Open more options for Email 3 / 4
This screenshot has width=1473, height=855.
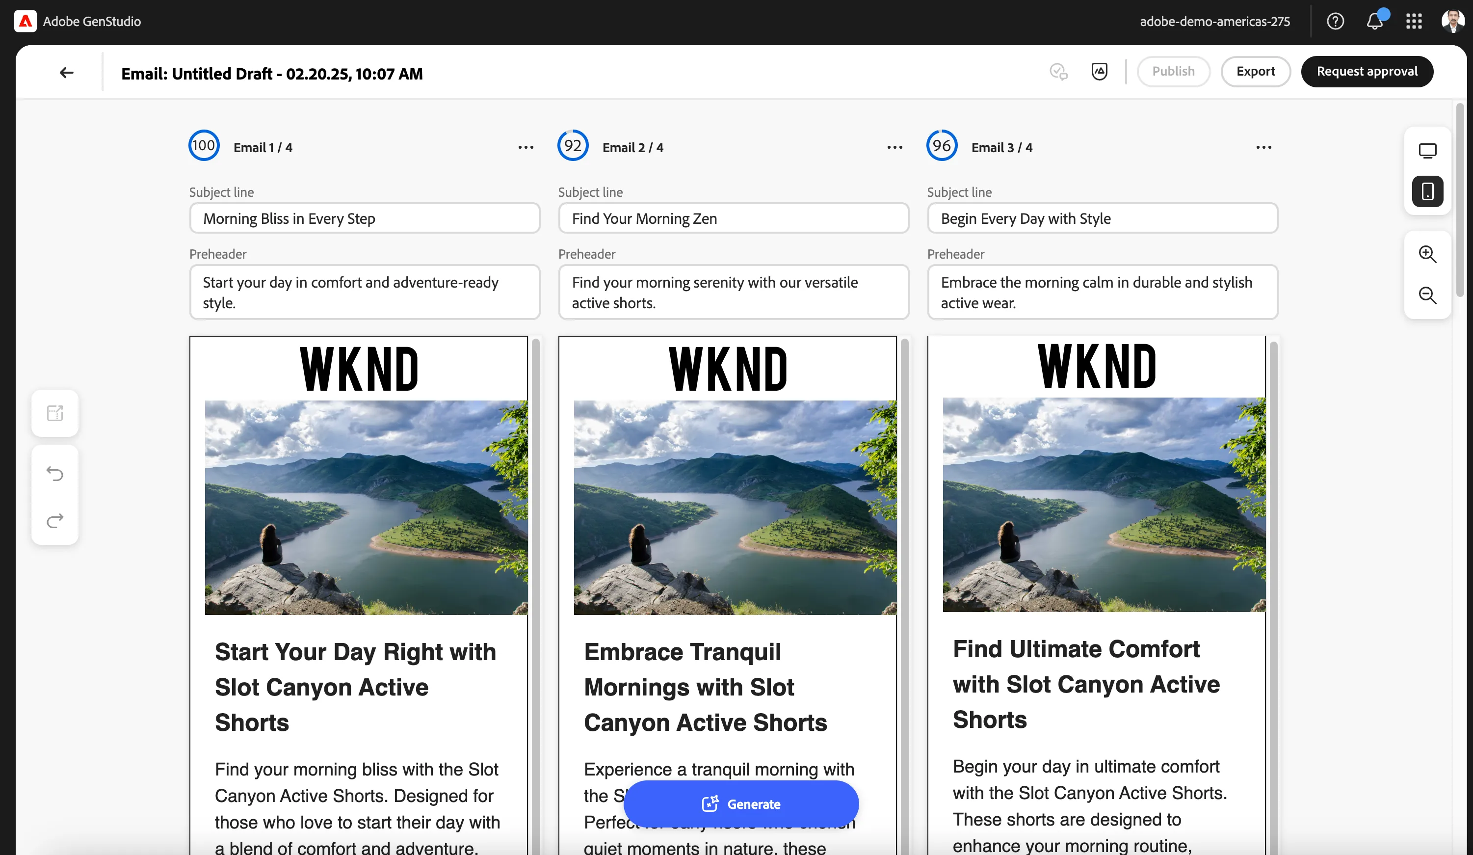(1263, 147)
